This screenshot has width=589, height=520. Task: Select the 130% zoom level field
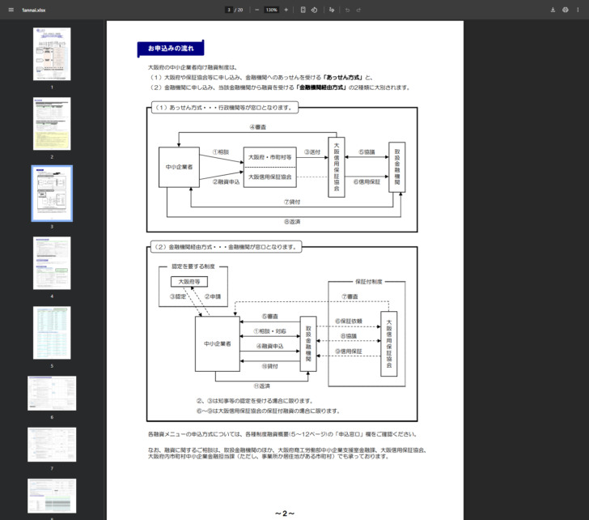click(271, 10)
